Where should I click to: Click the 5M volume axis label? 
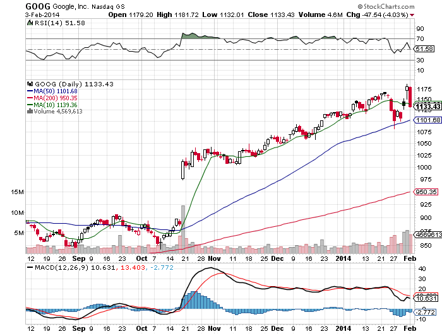point(19,233)
